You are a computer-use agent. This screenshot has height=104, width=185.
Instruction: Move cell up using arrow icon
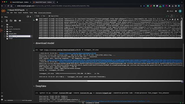pos(165,19)
